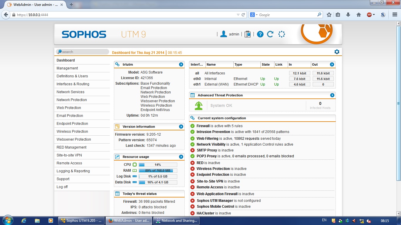Open the online help question mark icon
Screen dimensions: 401x225
click(x=260, y=34)
